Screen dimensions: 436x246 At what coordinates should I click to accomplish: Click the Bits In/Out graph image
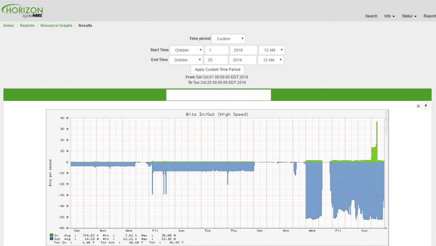point(217,177)
